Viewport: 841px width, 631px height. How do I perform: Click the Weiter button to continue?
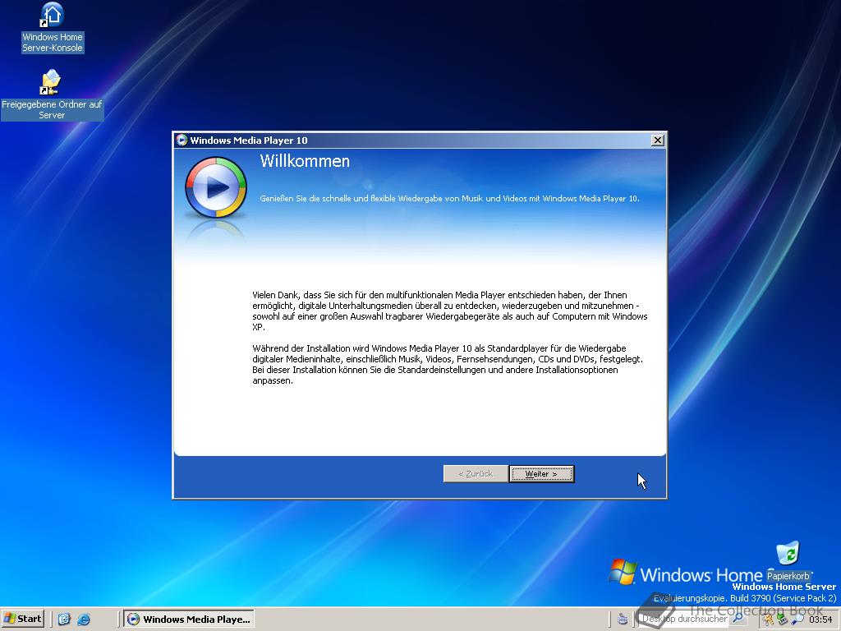pos(541,474)
